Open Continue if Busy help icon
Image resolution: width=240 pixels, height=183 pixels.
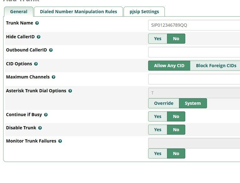(x=46, y=115)
